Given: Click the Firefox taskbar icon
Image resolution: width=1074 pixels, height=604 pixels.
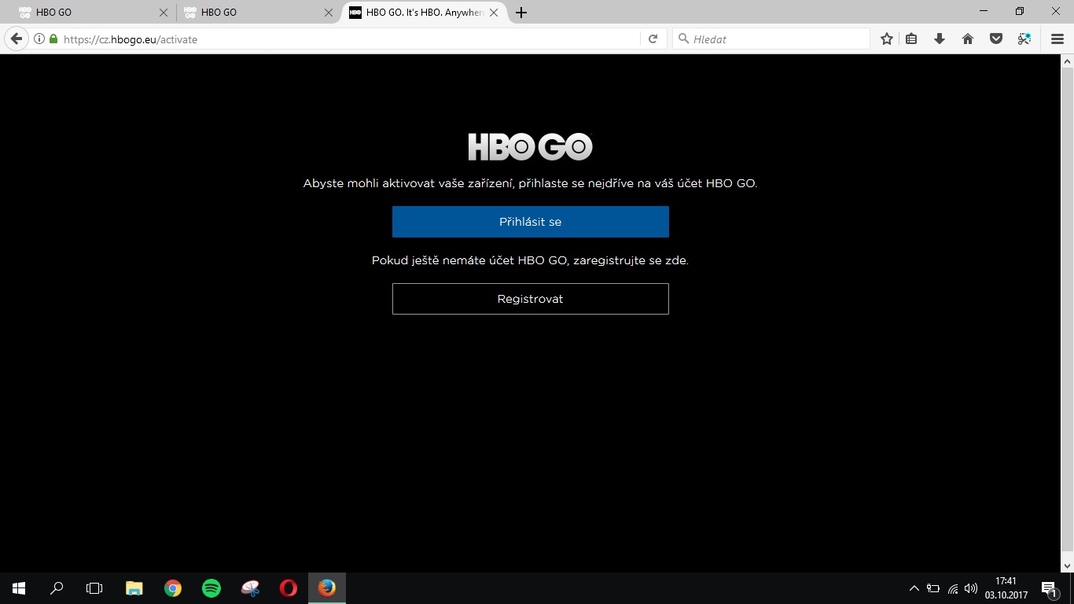Looking at the screenshot, I should point(327,588).
